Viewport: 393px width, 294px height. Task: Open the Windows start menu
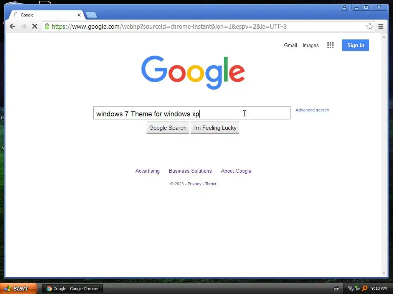click(x=18, y=288)
